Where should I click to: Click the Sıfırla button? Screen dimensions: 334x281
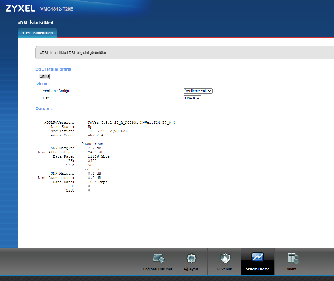(x=44, y=76)
